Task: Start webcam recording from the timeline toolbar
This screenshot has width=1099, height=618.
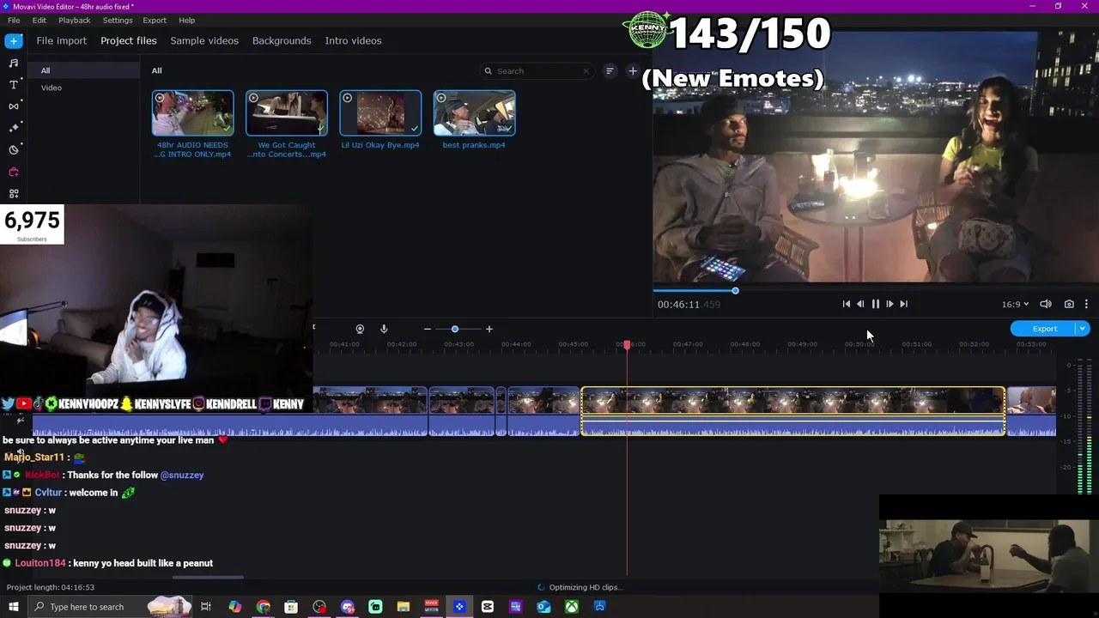Action: (360, 329)
